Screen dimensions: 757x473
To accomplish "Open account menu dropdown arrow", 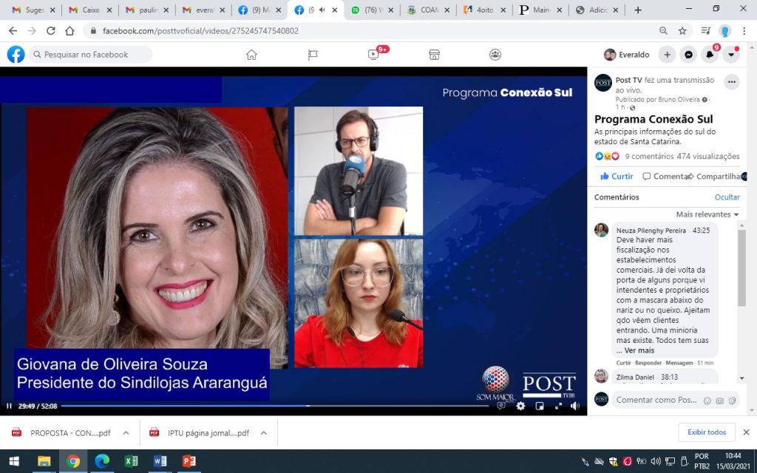I will (x=731, y=55).
